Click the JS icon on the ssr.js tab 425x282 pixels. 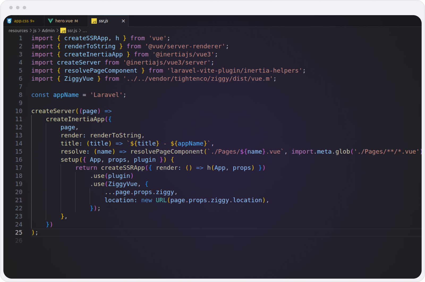click(x=94, y=21)
